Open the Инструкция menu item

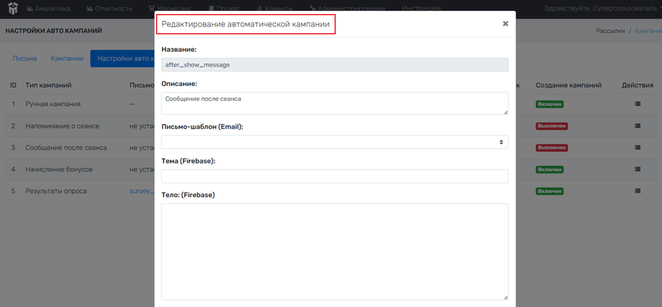click(421, 8)
